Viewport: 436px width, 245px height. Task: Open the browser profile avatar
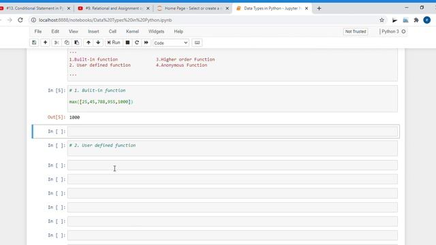tap(427, 20)
